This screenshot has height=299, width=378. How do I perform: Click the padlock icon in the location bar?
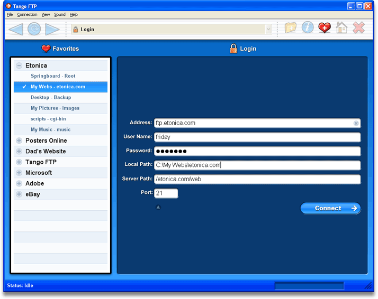point(76,30)
